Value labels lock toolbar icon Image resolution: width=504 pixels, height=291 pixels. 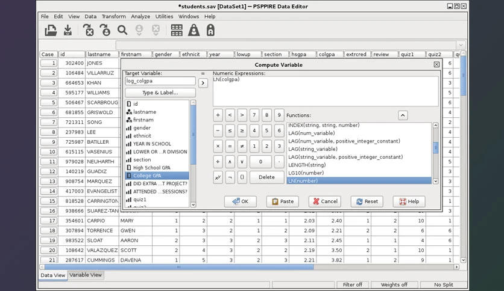tap(210, 31)
